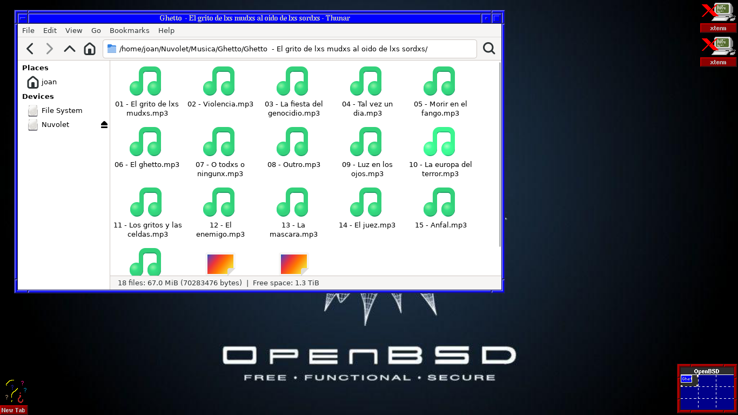Open the Bookmarks menu
Image resolution: width=738 pixels, height=415 pixels.
pyautogui.click(x=130, y=31)
